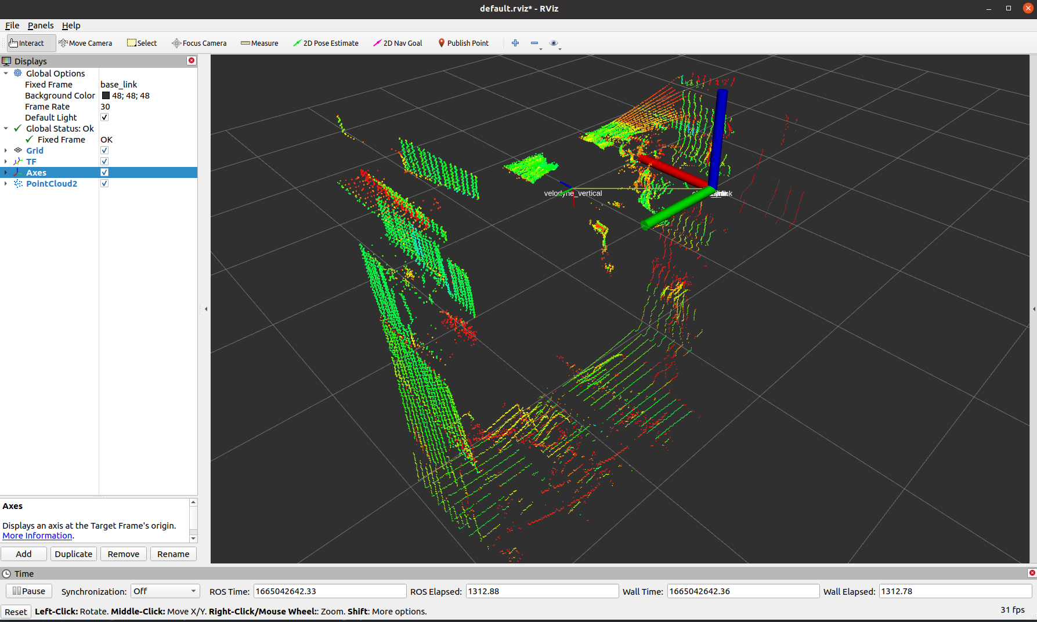Click the Measure tool ruler icon
This screenshot has height=622, width=1037.
tap(245, 43)
